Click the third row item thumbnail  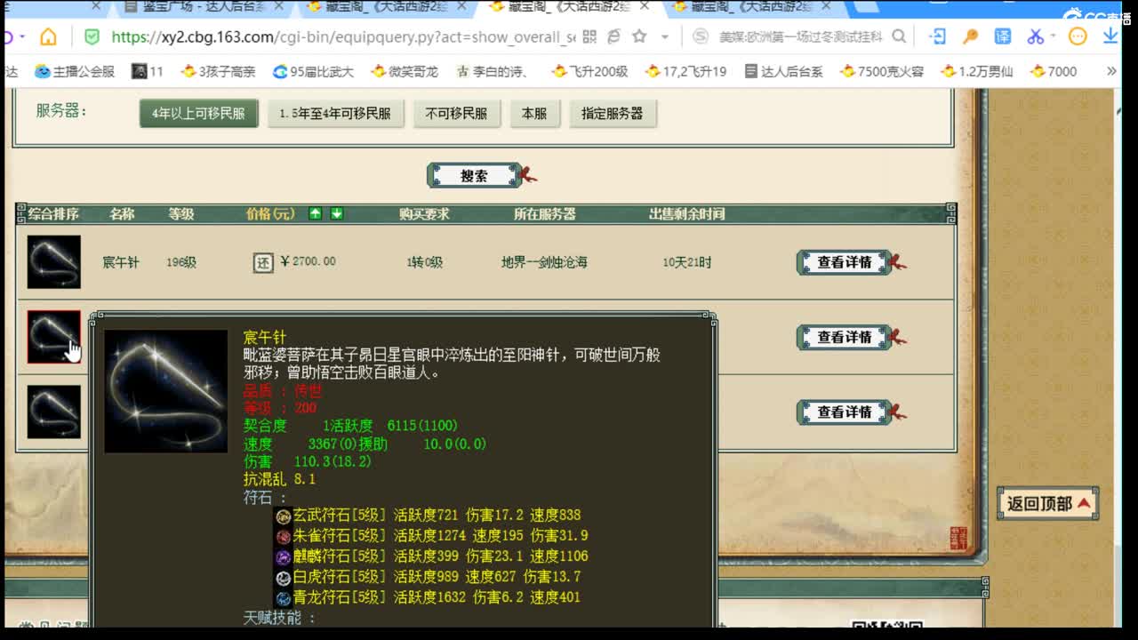tap(53, 412)
